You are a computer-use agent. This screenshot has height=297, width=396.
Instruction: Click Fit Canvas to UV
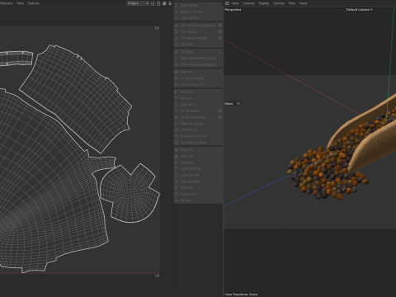tap(198, 84)
